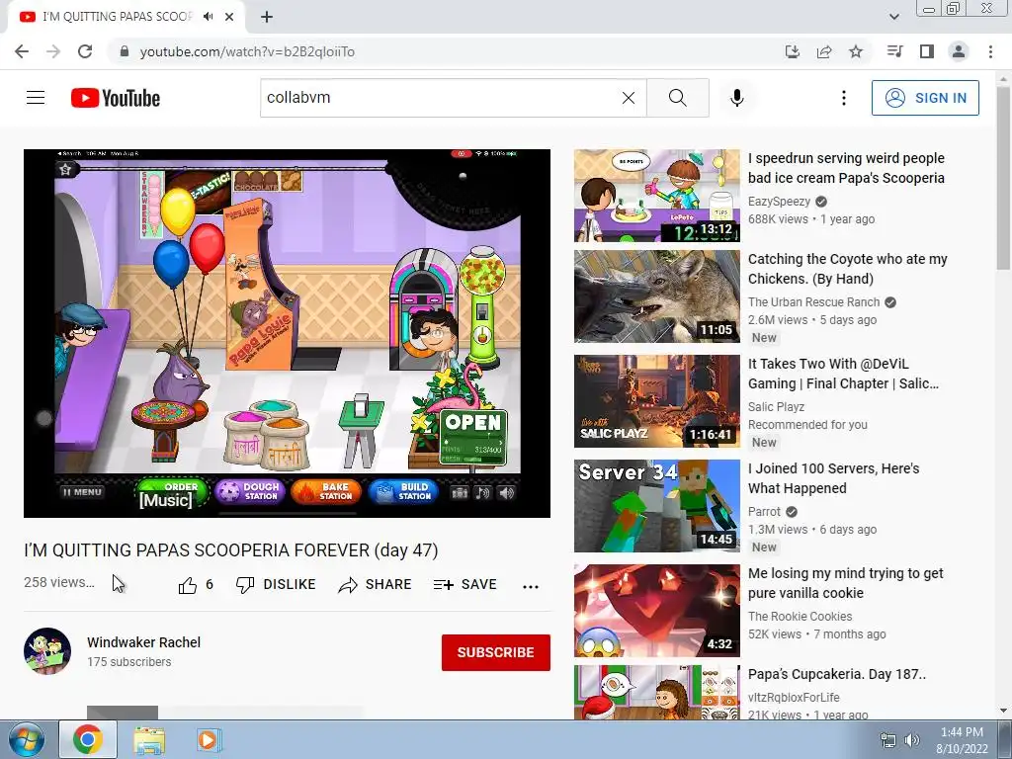Viewport: 1012px width, 759px height.
Task: Click the install app icon in address bar
Action: [x=792, y=51]
